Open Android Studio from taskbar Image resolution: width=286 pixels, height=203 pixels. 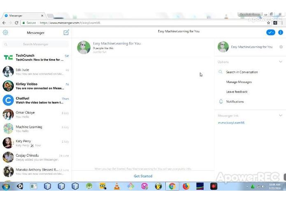tap(89, 186)
